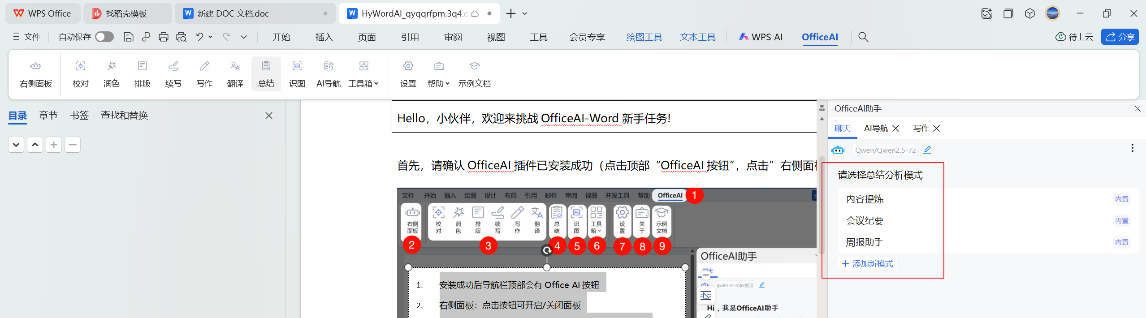
Task: Open print preview icon
Action: pos(181,37)
